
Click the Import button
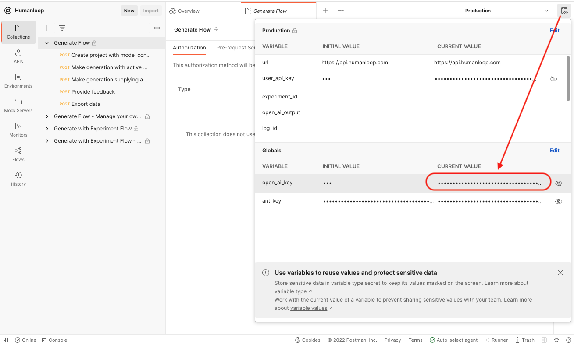151,11
